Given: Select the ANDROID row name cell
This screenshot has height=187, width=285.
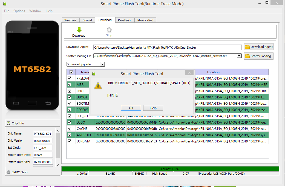Looking at the screenshot, I should (x=85, y=135).
